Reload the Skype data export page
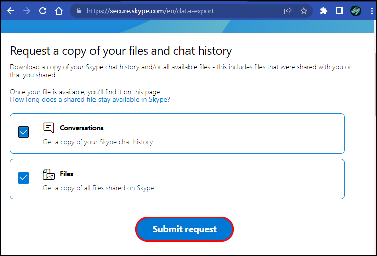This screenshot has width=377, height=256. coord(43,11)
